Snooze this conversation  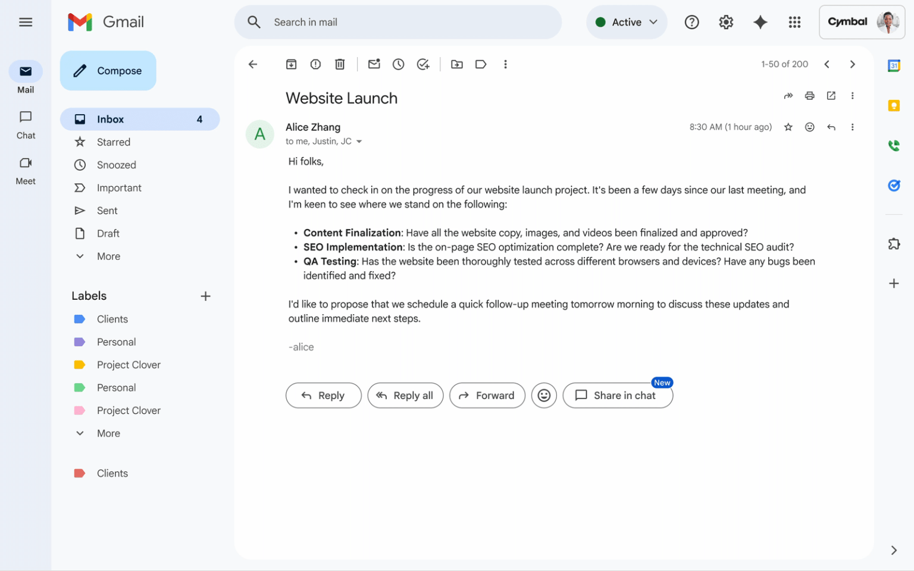(398, 64)
